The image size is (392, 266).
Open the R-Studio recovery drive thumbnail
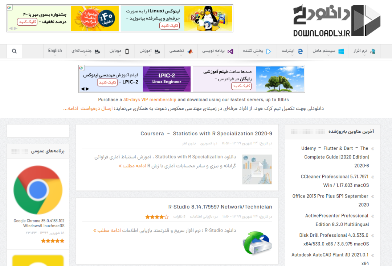[x=257, y=243]
